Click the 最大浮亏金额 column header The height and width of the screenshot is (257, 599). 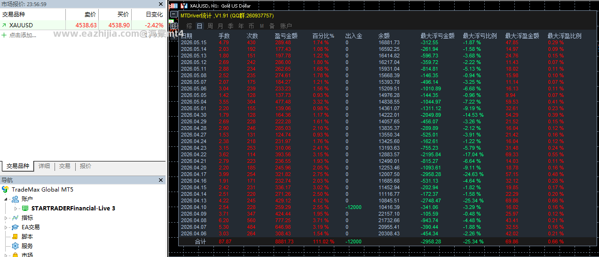(438, 35)
